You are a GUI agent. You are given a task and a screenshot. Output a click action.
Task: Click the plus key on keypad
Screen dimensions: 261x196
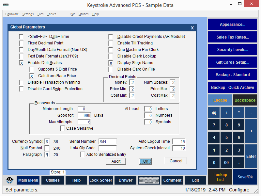[251, 131]
